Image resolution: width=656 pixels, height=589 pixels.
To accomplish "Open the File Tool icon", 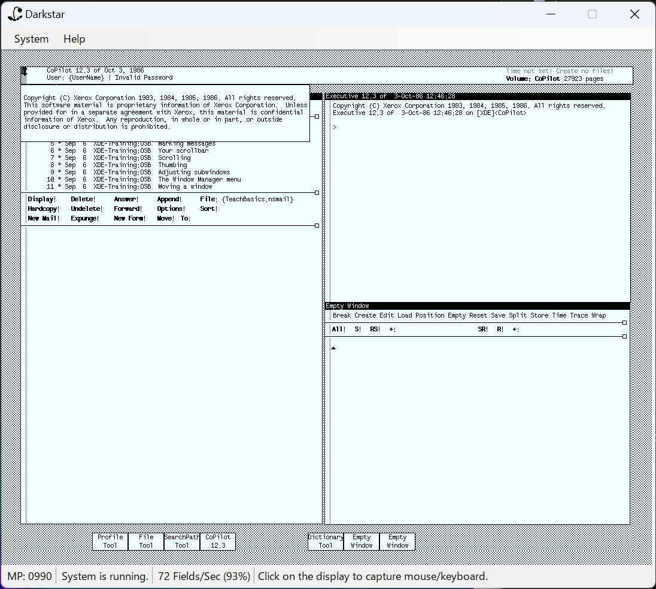I will pyautogui.click(x=145, y=541).
